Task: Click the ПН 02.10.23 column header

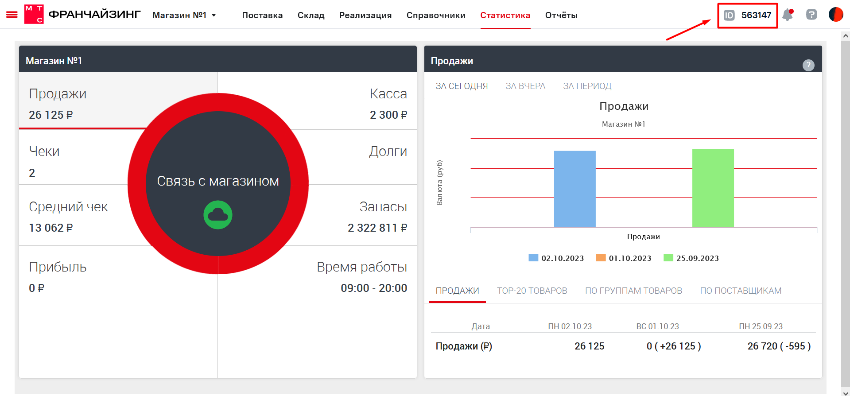Action: [x=570, y=326]
